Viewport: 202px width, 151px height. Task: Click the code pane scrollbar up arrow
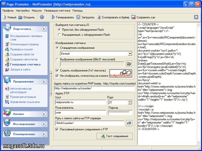(198, 25)
